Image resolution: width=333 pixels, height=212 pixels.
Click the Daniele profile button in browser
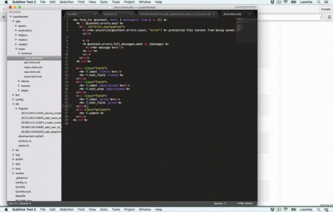coord(325,9)
